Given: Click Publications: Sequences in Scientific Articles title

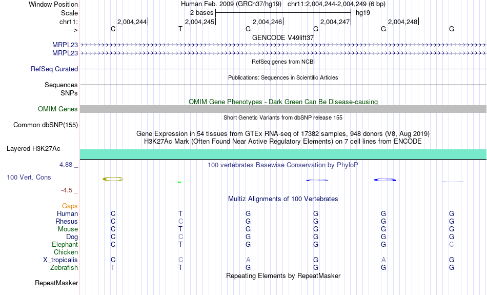Looking at the screenshot, I should pos(283,77).
